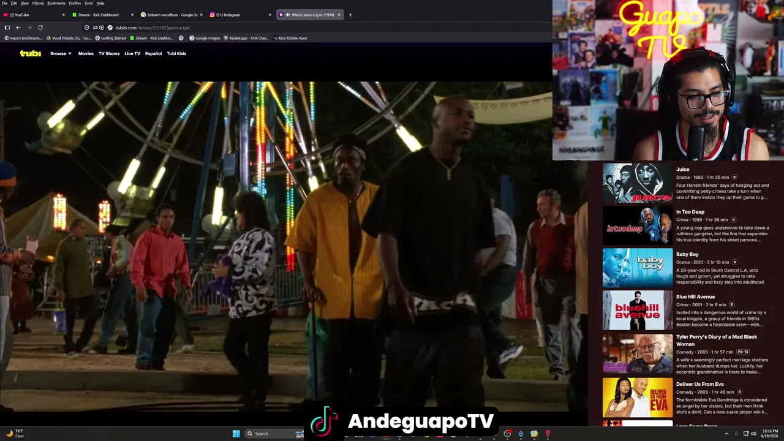Open the File menu

4,3
